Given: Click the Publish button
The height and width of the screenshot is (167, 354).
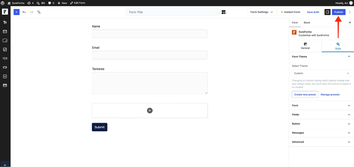Looking at the screenshot, I should [339, 12].
